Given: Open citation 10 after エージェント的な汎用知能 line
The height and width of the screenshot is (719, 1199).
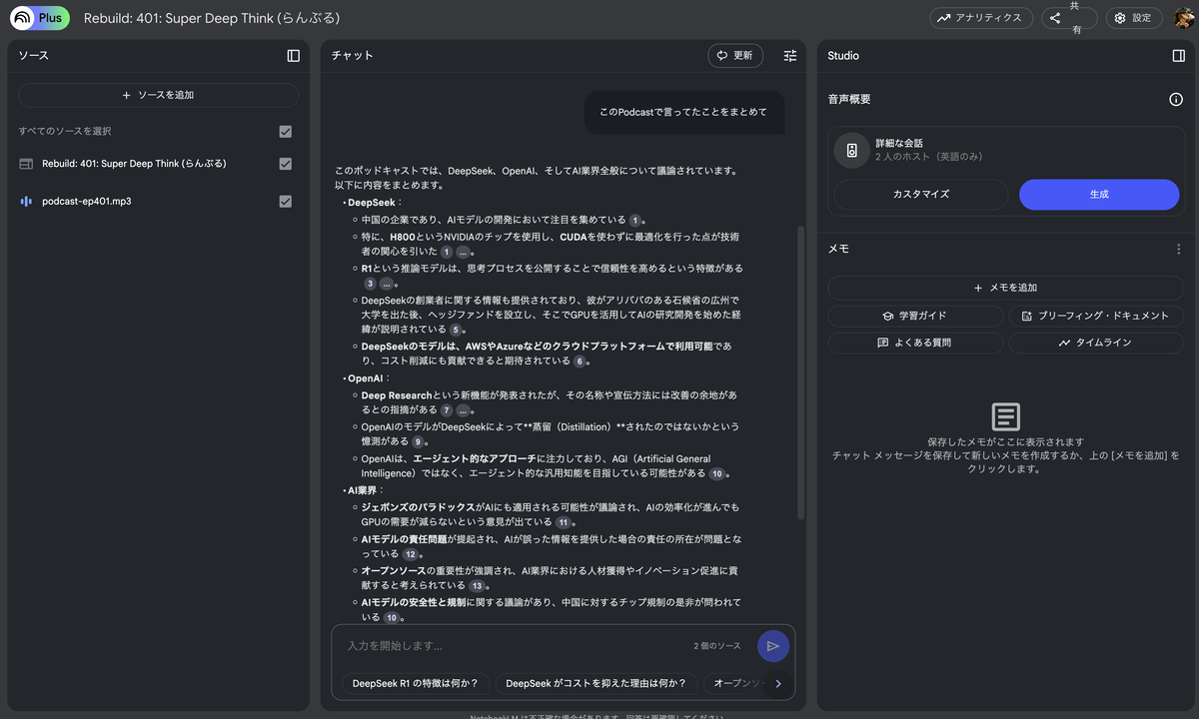Looking at the screenshot, I should (717, 473).
